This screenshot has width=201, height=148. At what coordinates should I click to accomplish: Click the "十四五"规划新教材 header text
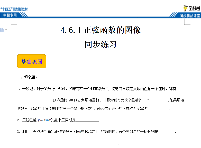pos(14,9)
